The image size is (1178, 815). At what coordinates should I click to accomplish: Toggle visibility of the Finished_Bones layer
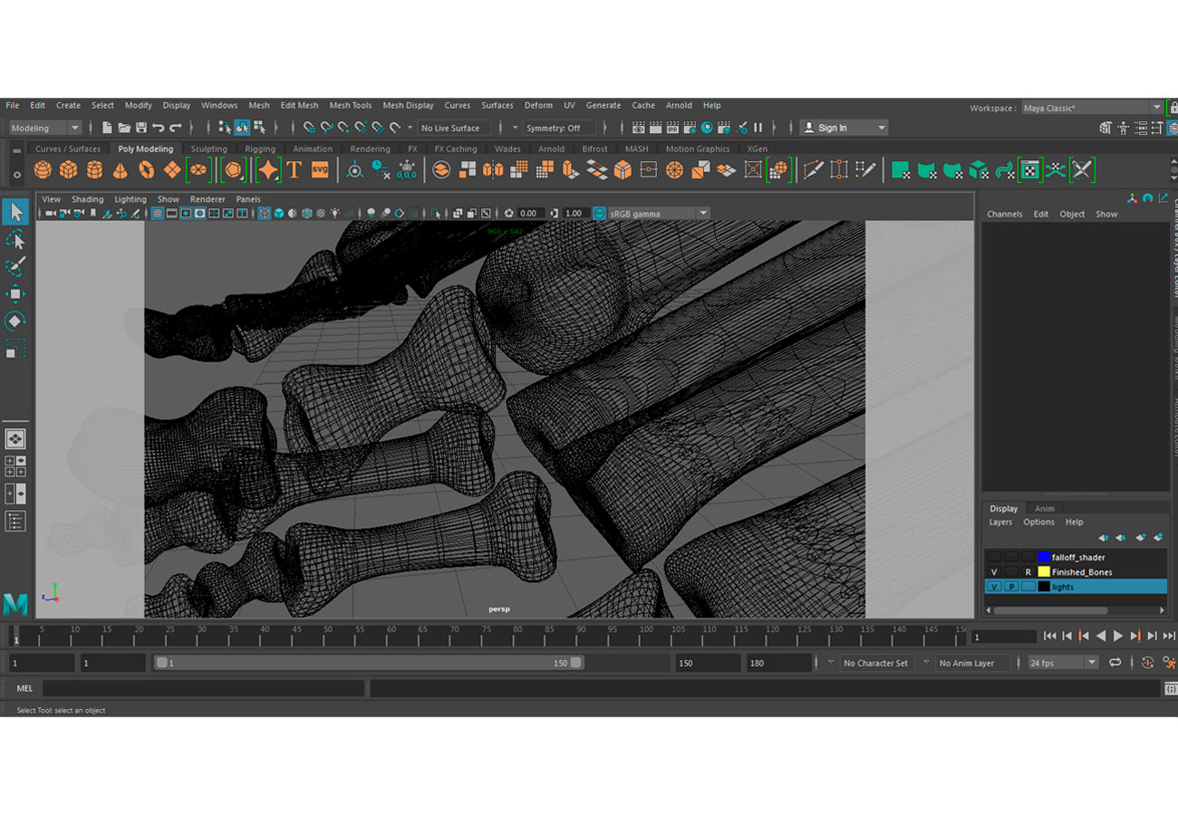[x=994, y=572]
